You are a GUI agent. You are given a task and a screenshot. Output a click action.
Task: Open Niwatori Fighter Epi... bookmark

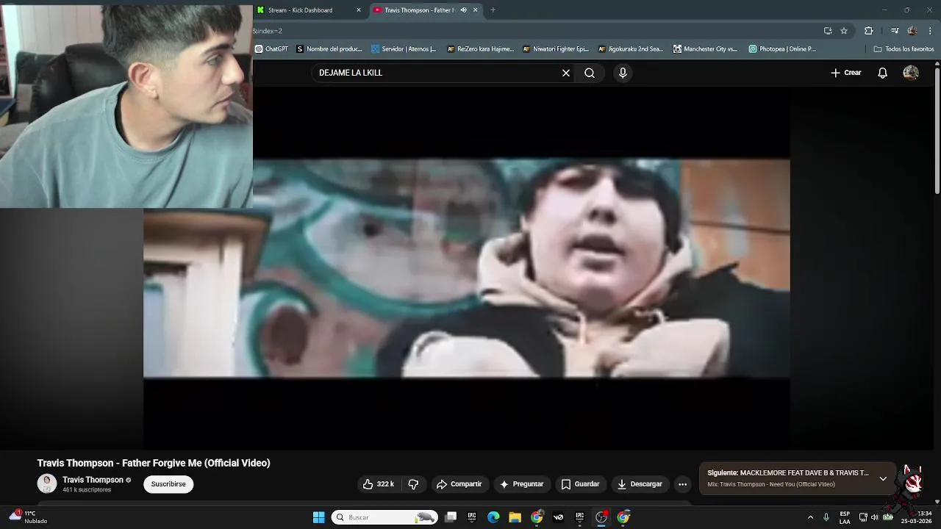[556, 49]
